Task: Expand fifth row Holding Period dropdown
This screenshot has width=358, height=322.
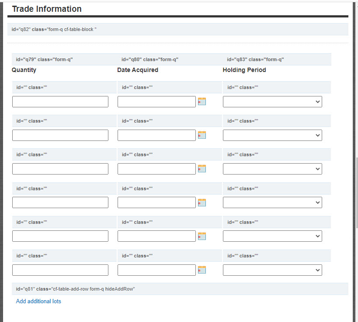Action: [x=272, y=236]
